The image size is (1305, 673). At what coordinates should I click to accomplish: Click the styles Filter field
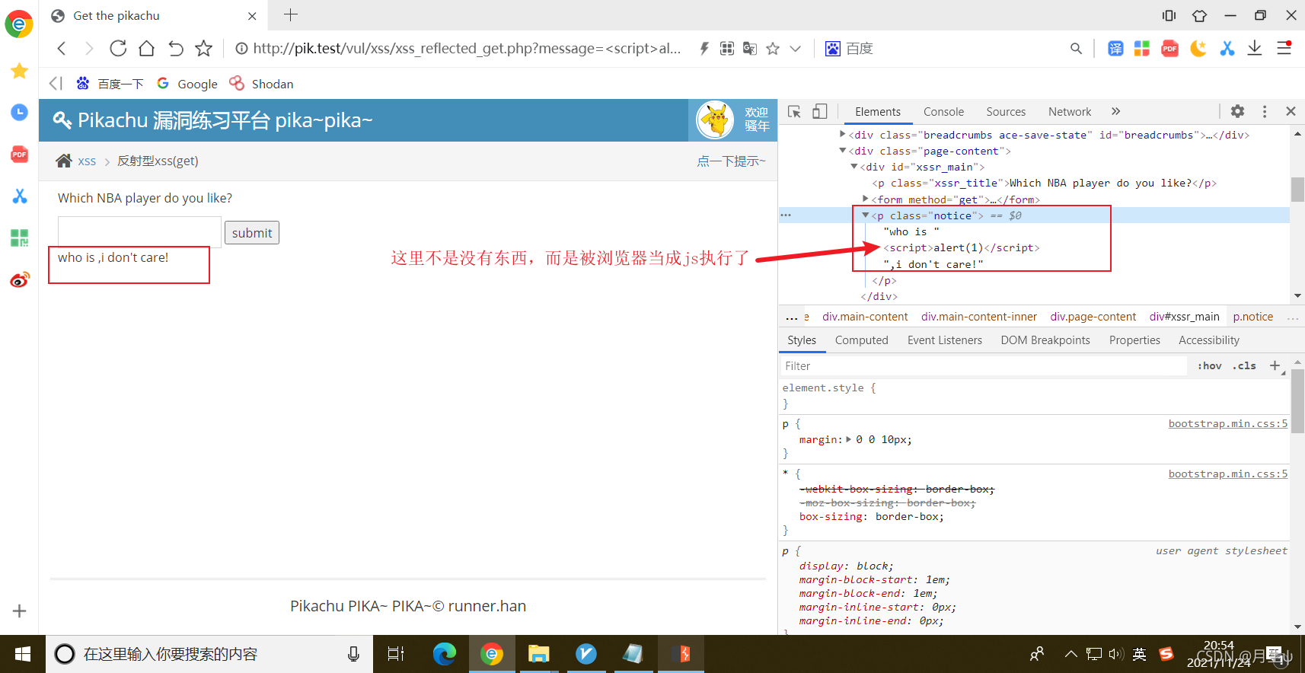(984, 366)
